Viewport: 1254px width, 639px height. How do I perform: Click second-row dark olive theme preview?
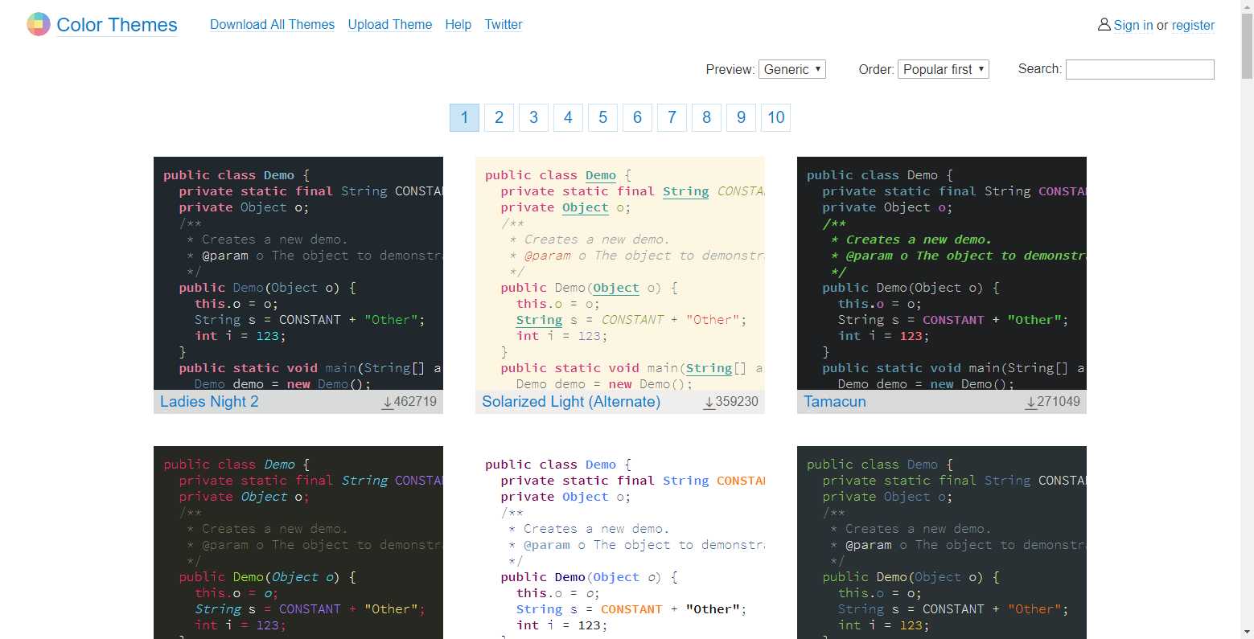click(x=298, y=543)
